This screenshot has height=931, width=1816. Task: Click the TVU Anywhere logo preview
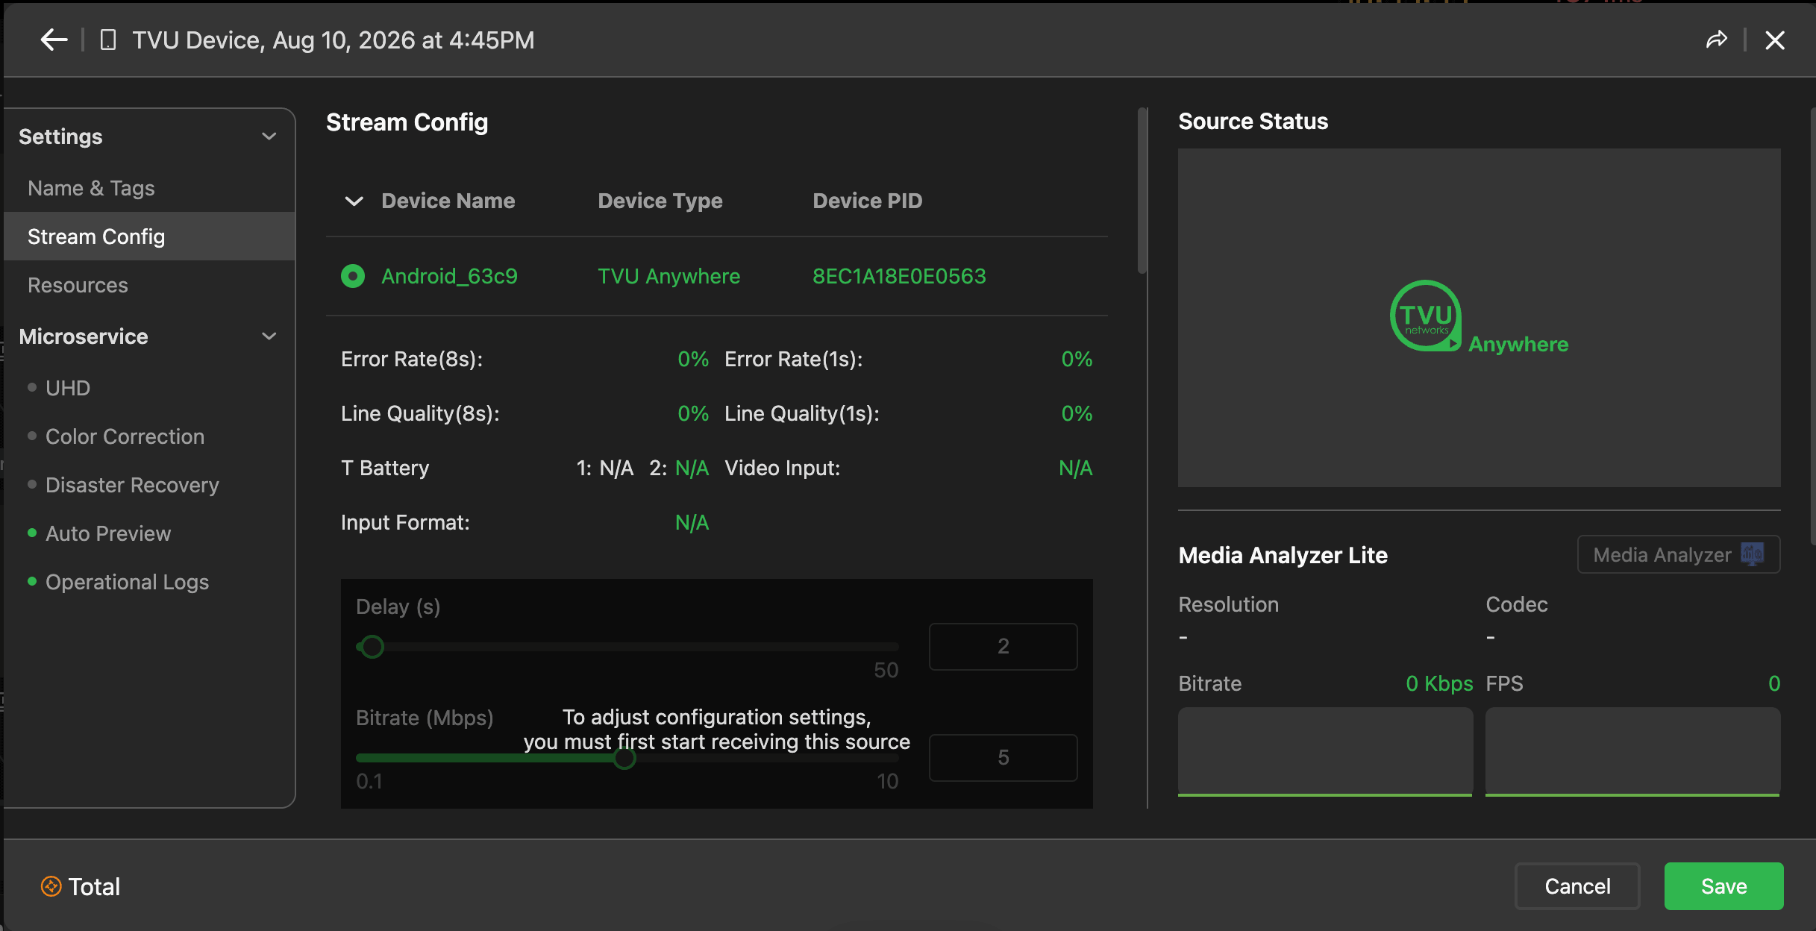point(1479,317)
